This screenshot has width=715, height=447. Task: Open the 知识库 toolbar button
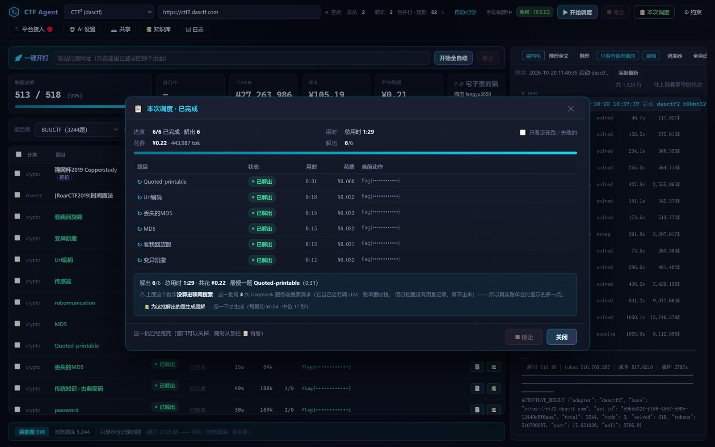[158, 30]
